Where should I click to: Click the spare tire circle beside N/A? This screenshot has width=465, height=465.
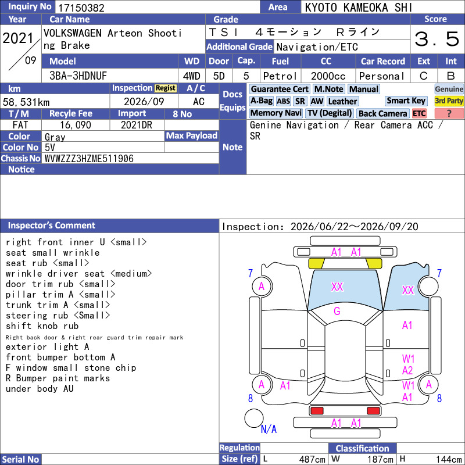253,418
